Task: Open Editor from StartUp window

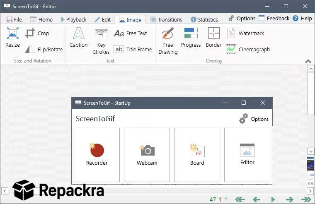Action: [247, 155]
